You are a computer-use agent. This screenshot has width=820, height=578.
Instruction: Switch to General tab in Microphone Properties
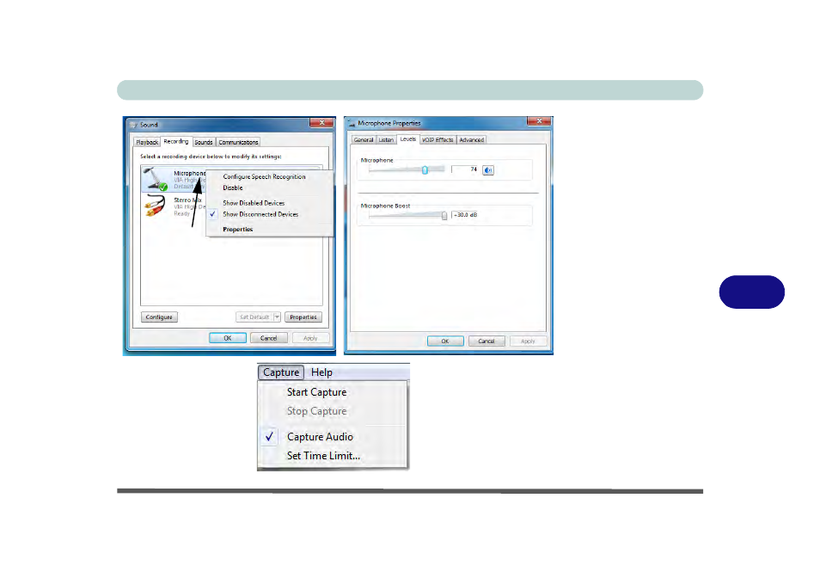tap(363, 139)
